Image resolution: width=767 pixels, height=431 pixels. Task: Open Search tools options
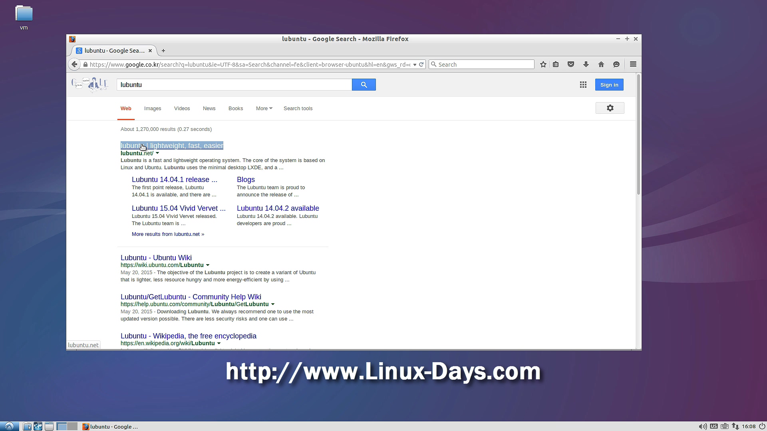[x=298, y=109]
